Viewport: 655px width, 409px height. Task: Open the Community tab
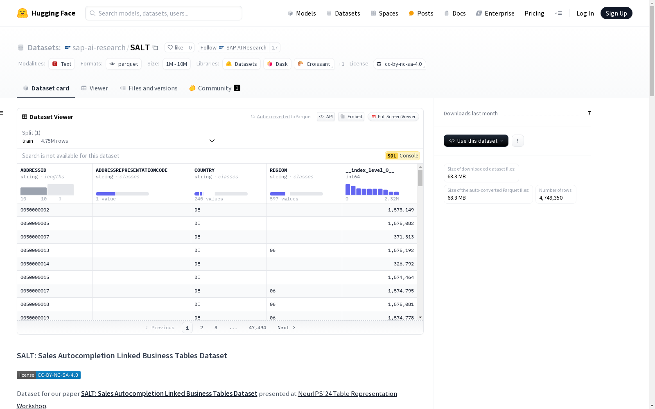click(215, 88)
